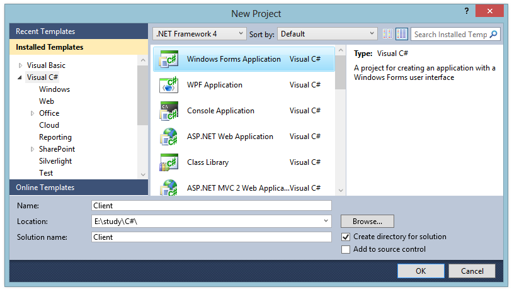Click the tree panel scrollbar thumb

click(x=143, y=95)
